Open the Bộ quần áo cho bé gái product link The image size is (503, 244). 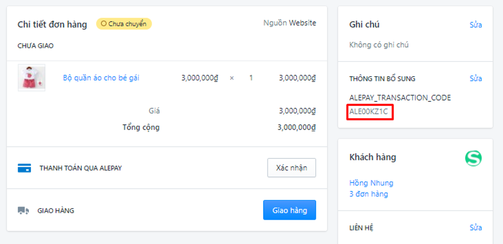pos(101,78)
